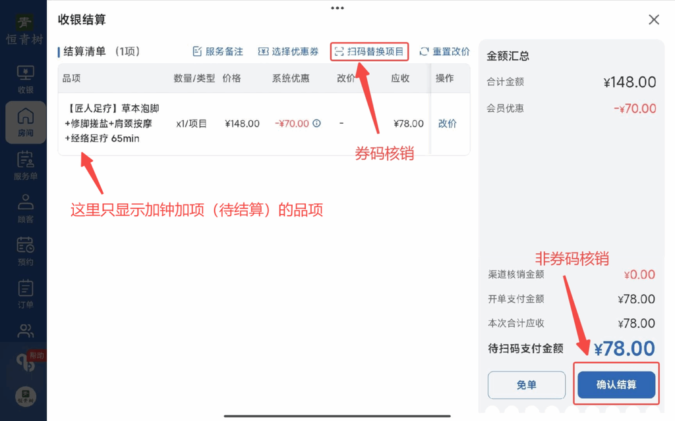675x421 pixels.
Task: Open 选择优惠券 coupon selector
Action: [x=289, y=51]
